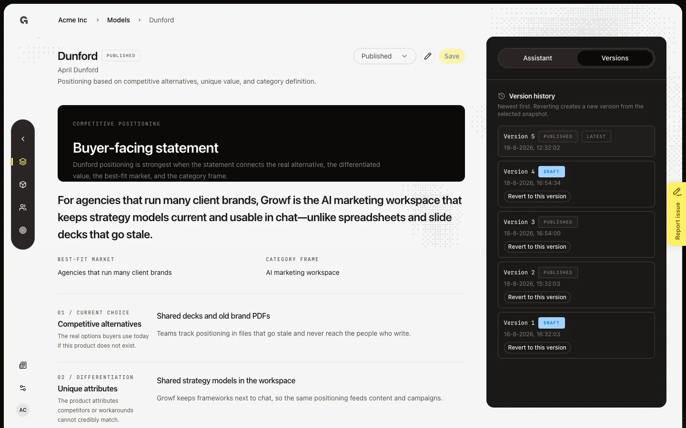
Task: Click the PUBLISHED badge on Version 3
Action: point(558,222)
